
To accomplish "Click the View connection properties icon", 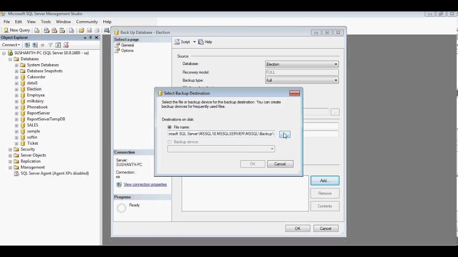I will point(119,185).
